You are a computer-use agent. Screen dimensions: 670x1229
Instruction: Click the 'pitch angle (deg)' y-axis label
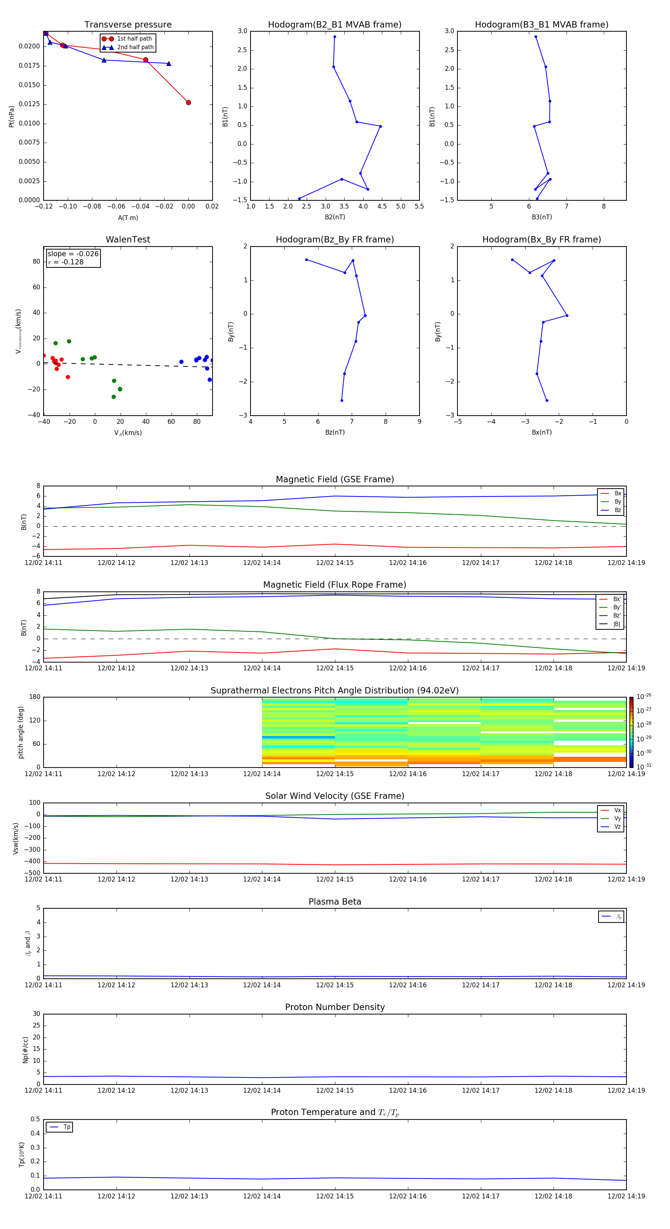(21, 732)
